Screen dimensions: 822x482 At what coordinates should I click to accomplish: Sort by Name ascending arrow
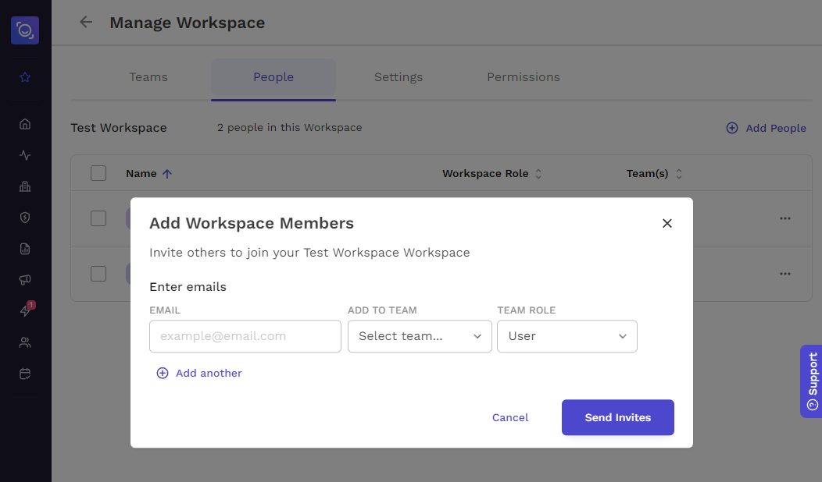[x=167, y=174]
